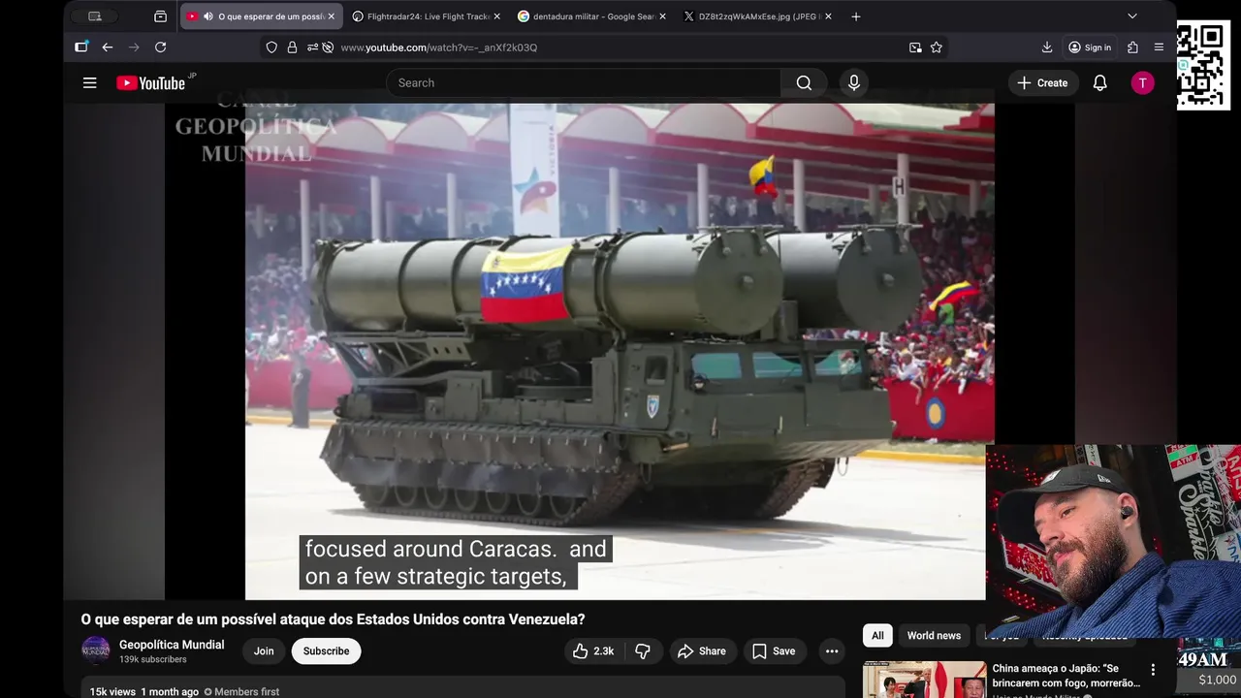List all tabs dropdown arrow
1241x698 pixels.
point(1132,16)
